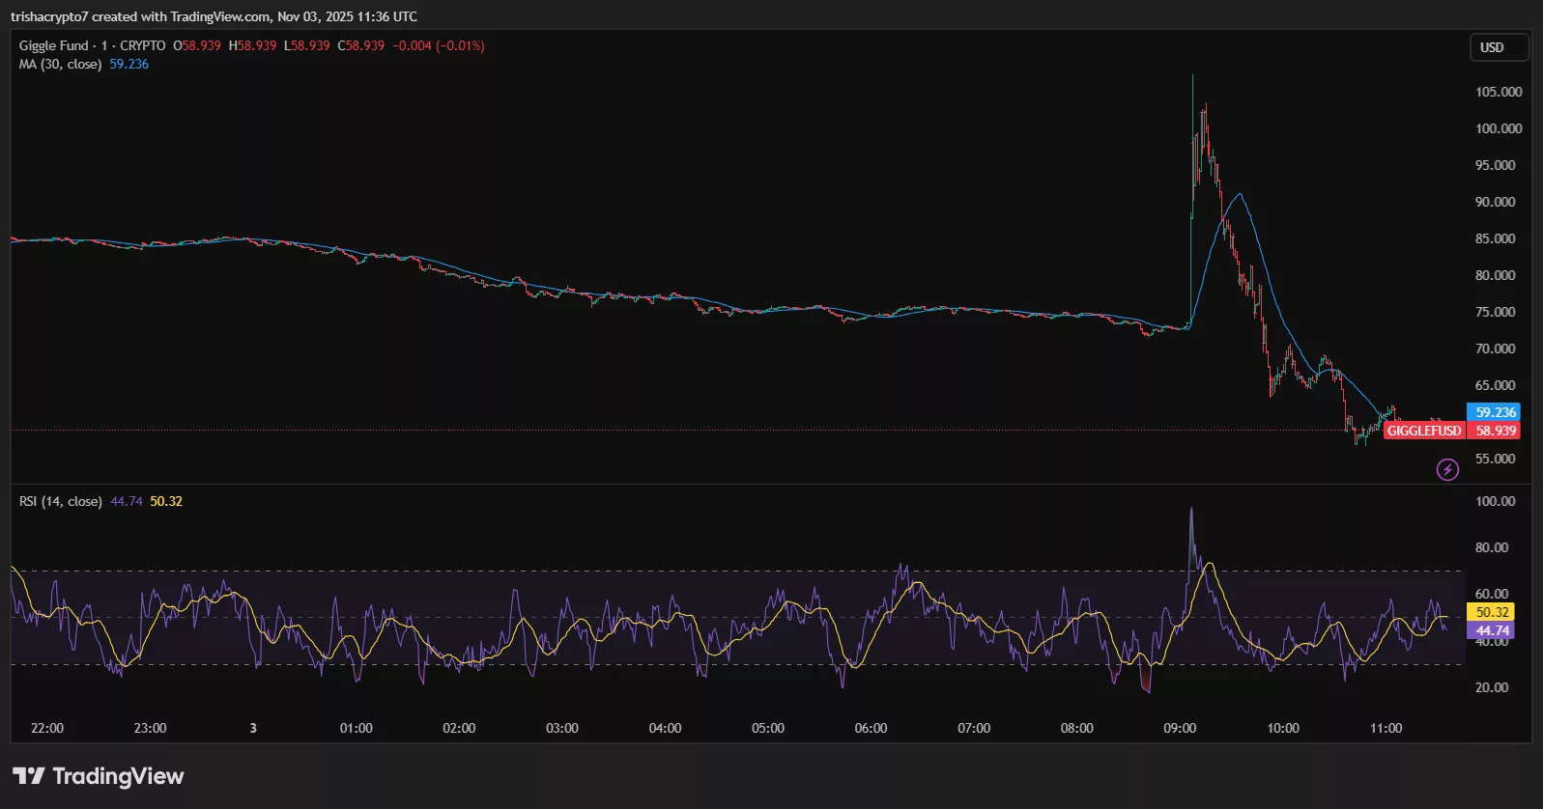This screenshot has width=1543, height=809.
Task: Click the 100.000 level on price scale
Action: pos(1498,128)
